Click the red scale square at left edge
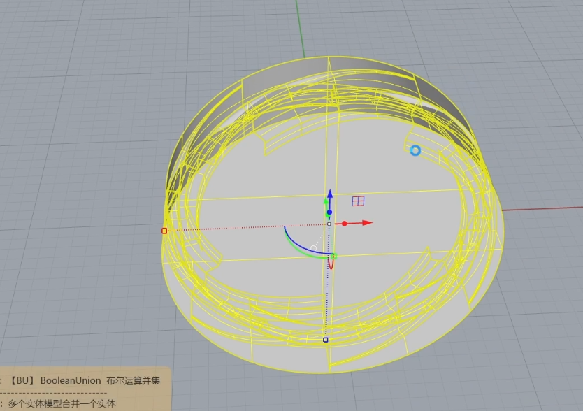 164,231
